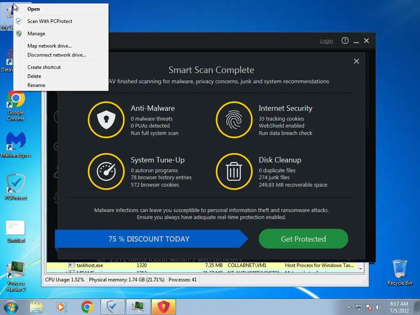
Task: Click the Get Protected button
Action: click(x=303, y=239)
